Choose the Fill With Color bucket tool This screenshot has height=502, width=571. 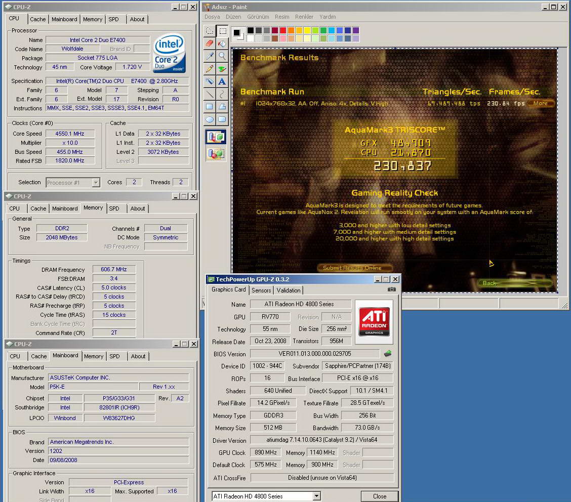tap(222, 44)
